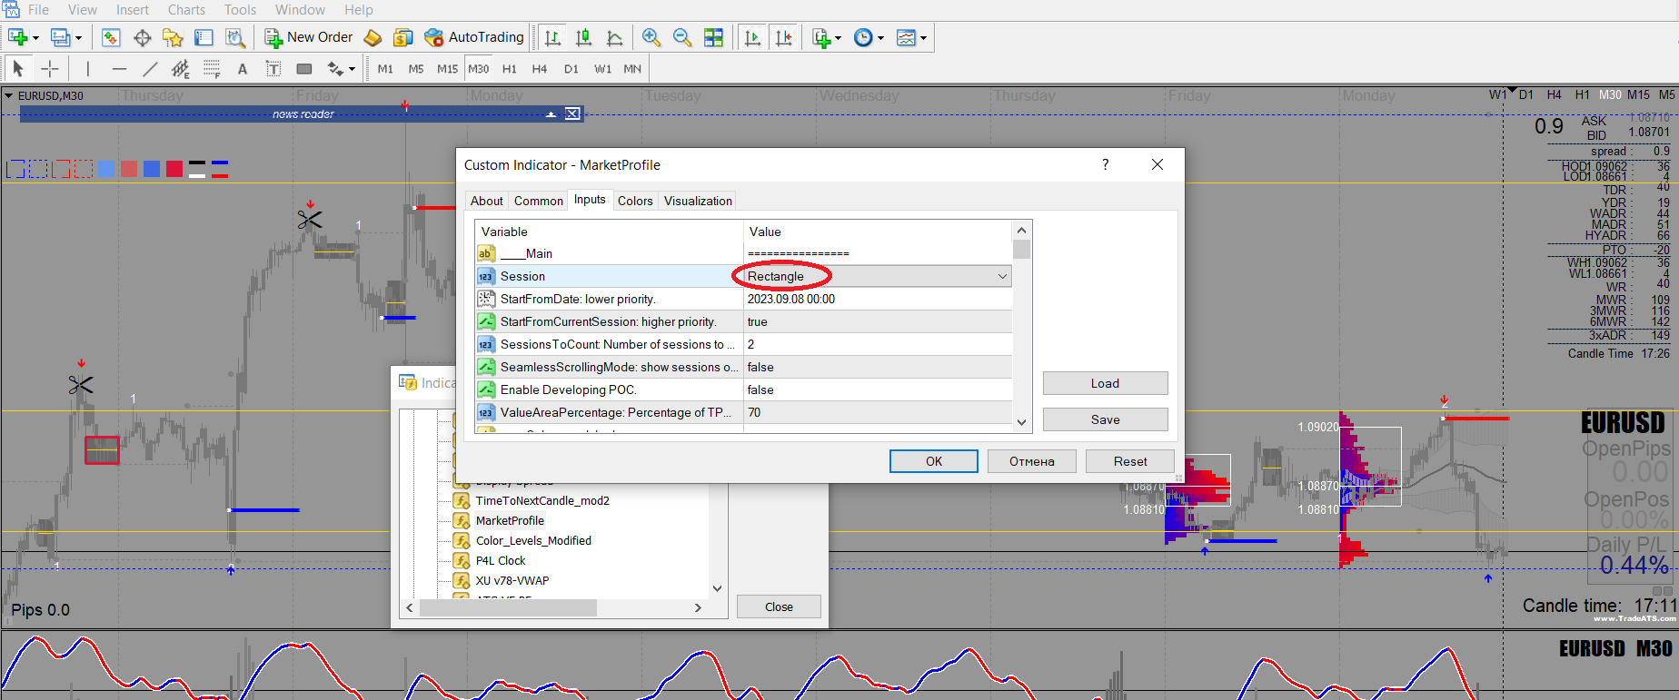Image resolution: width=1679 pixels, height=700 pixels.
Task: Select Color_Levels_Modified in indicator list
Action: (x=533, y=540)
